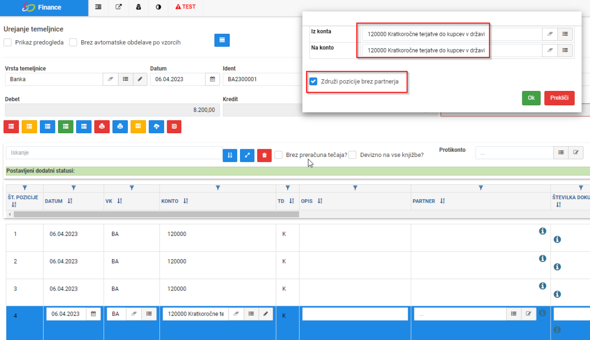Open partner list picker in row 4

pos(514,314)
